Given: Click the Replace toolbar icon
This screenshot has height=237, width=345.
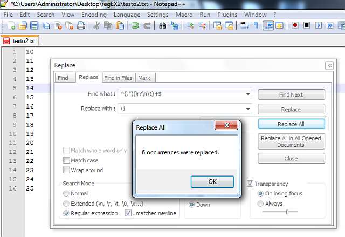Looking at the screenshot, I should tap(174, 25).
